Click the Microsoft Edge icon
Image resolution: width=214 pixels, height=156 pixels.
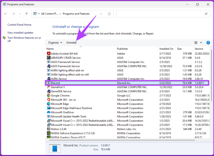pyautogui.click(x=48, y=104)
